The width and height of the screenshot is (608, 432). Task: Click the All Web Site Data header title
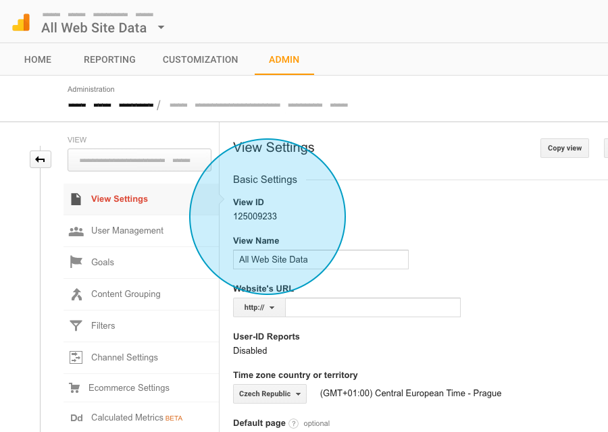[94, 28]
